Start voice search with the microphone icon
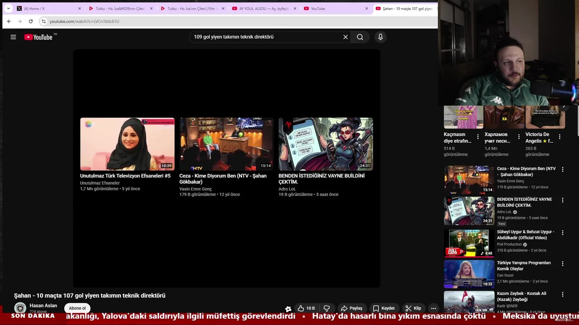The width and height of the screenshot is (579, 325). (380, 37)
